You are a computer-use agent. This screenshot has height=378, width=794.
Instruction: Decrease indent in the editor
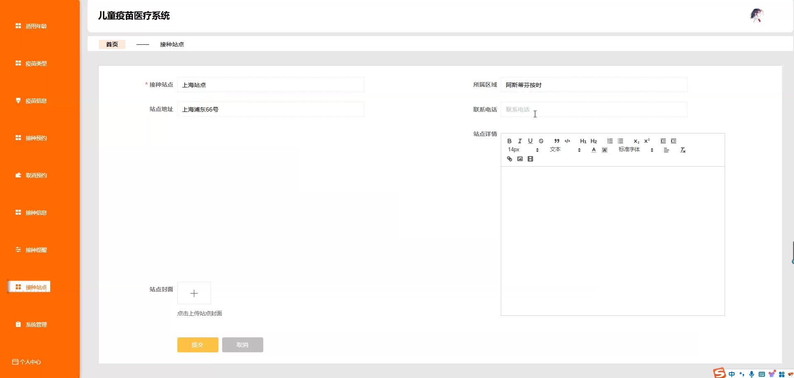663,141
